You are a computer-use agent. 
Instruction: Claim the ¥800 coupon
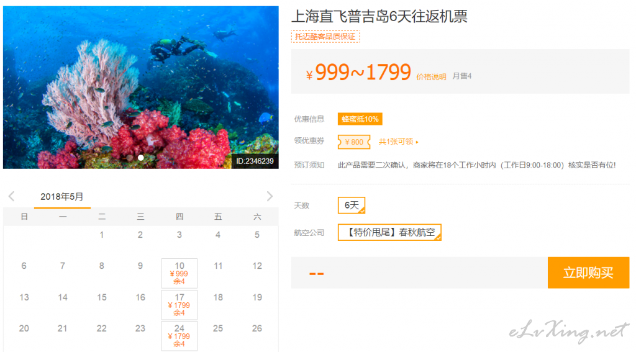(x=354, y=142)
